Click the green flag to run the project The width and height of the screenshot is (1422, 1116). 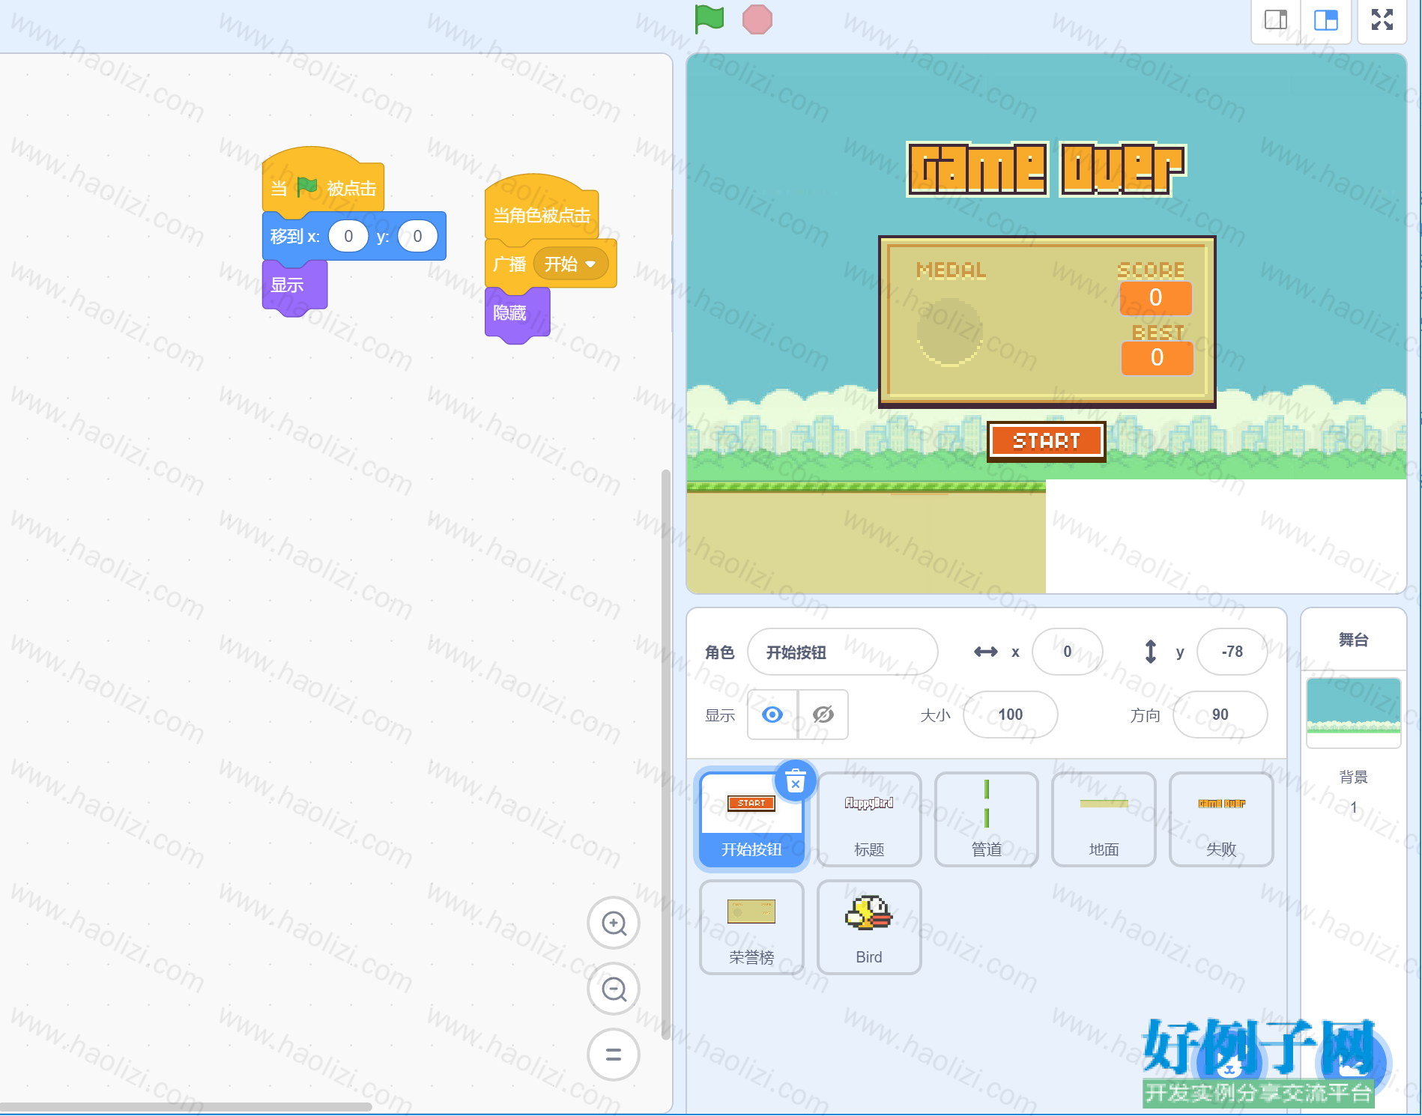709,19
